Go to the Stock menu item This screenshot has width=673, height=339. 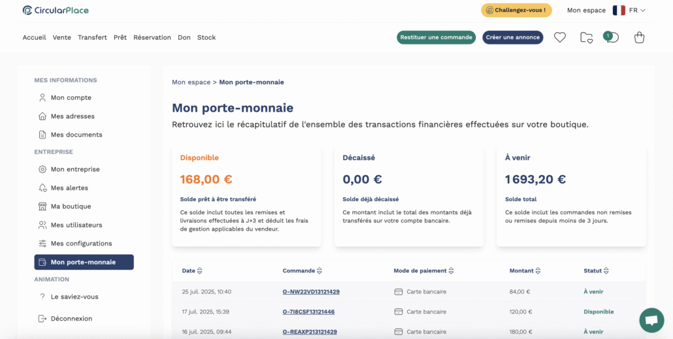tap(206, 37)
